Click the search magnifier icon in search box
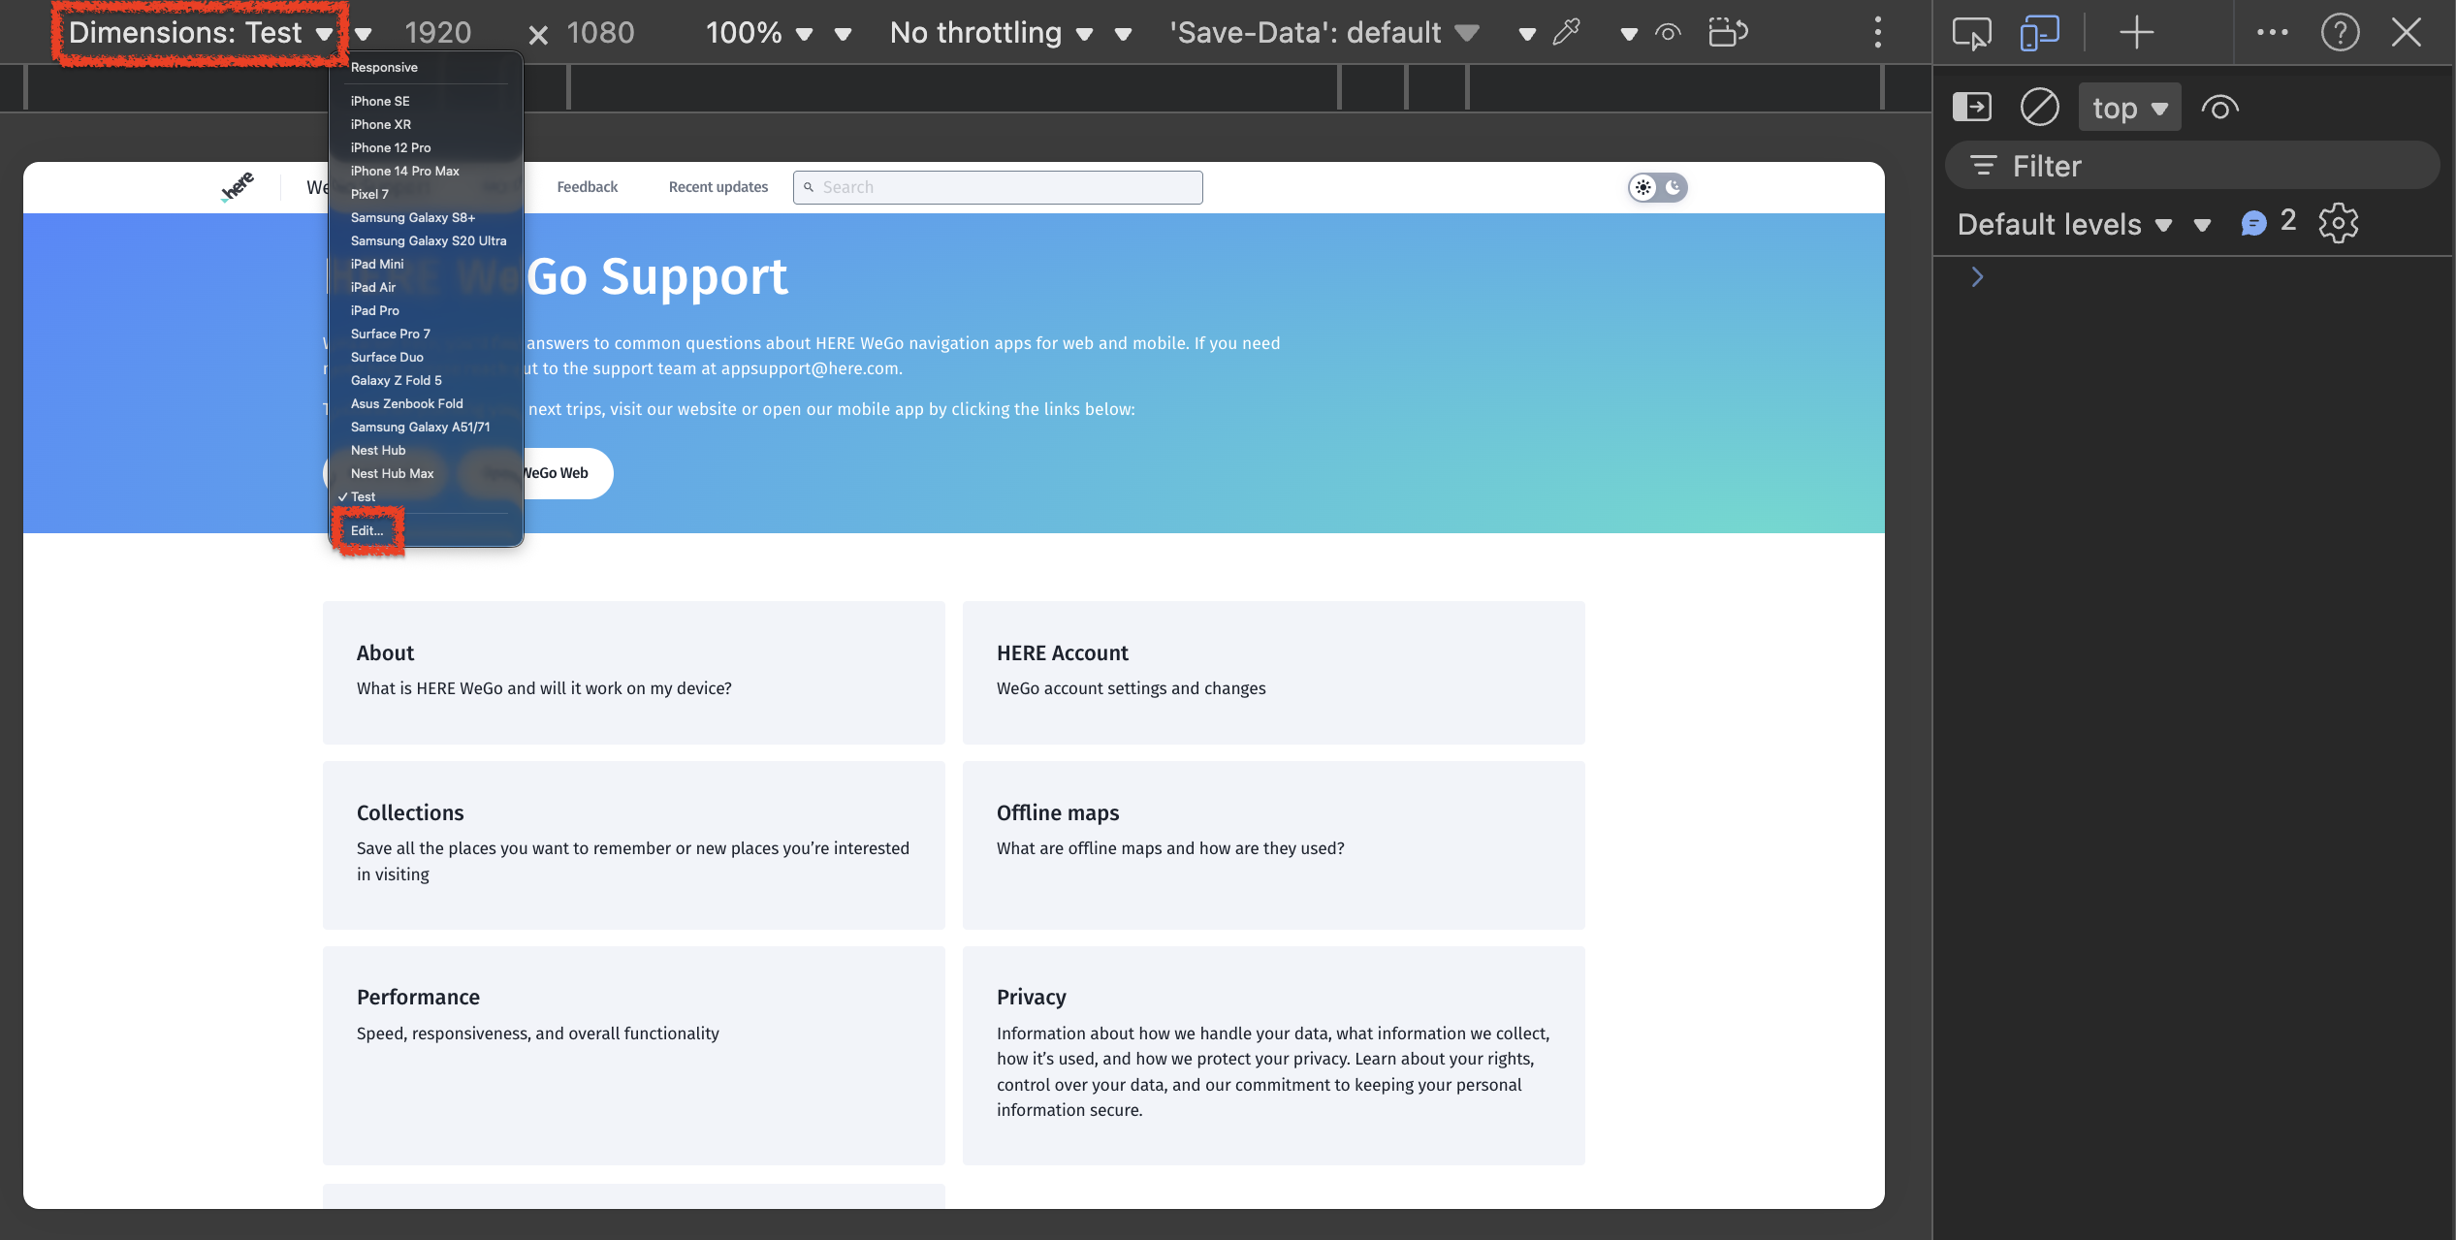This screenshot has height=1240, width=2456. click(x=809, y=187)
